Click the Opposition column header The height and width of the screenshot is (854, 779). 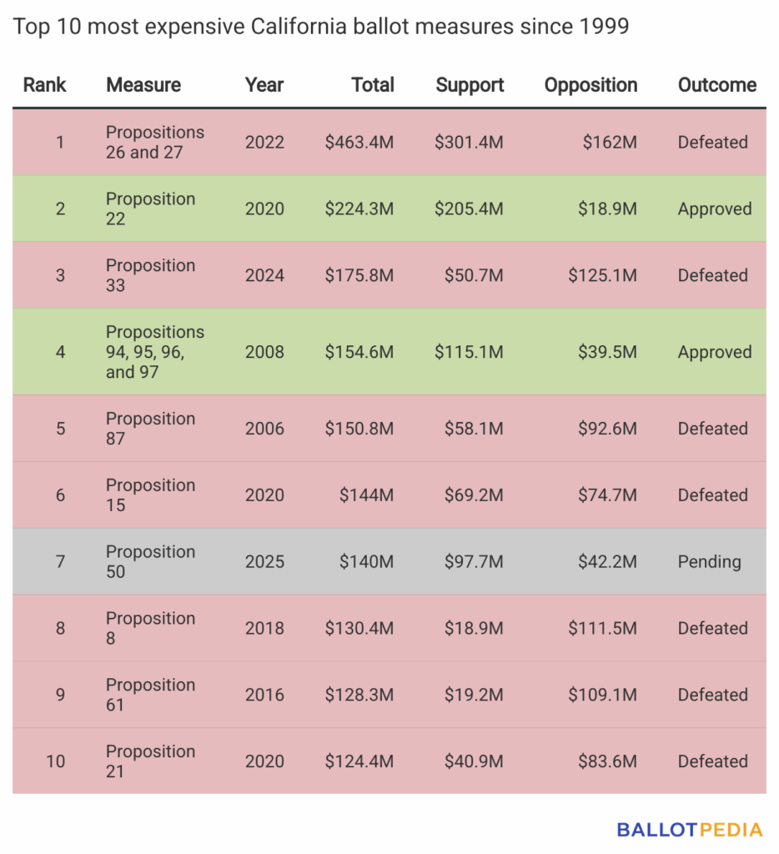coord(591,85)
